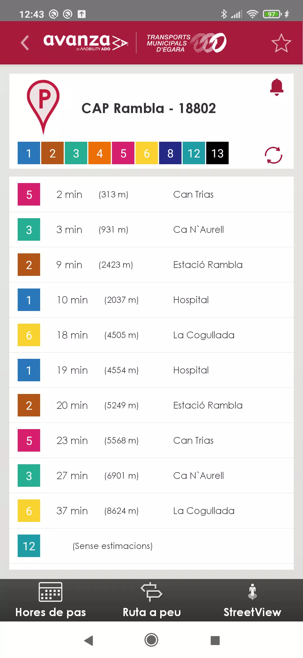Tap Android recent apps square button
The image size is (303, 658).
215,640
